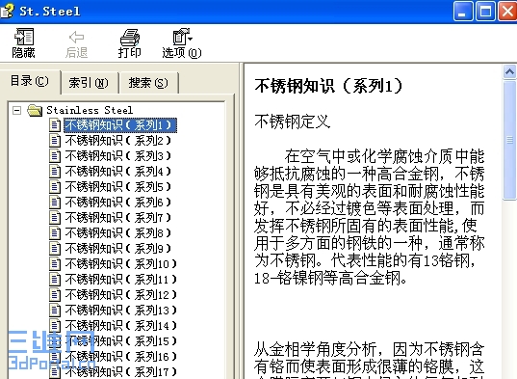Image resolution: width=517 pixels, height=379 pixels.
Task: Open 不锈钢知识(系列3) topic
Action: (118, 156)
